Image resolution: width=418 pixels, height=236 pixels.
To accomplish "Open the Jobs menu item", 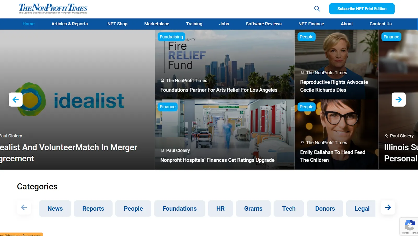I will [224, 24].
